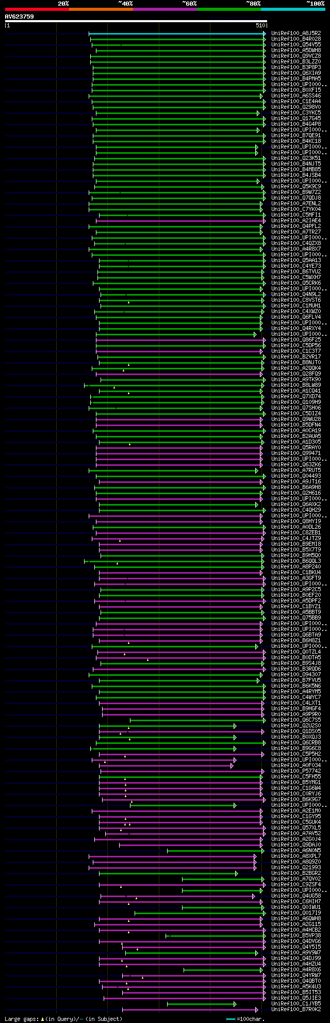Open hit UniRef100_B4NJT5
The width and height of the screenshot is (330, 1023).
(x=296, y=164)
